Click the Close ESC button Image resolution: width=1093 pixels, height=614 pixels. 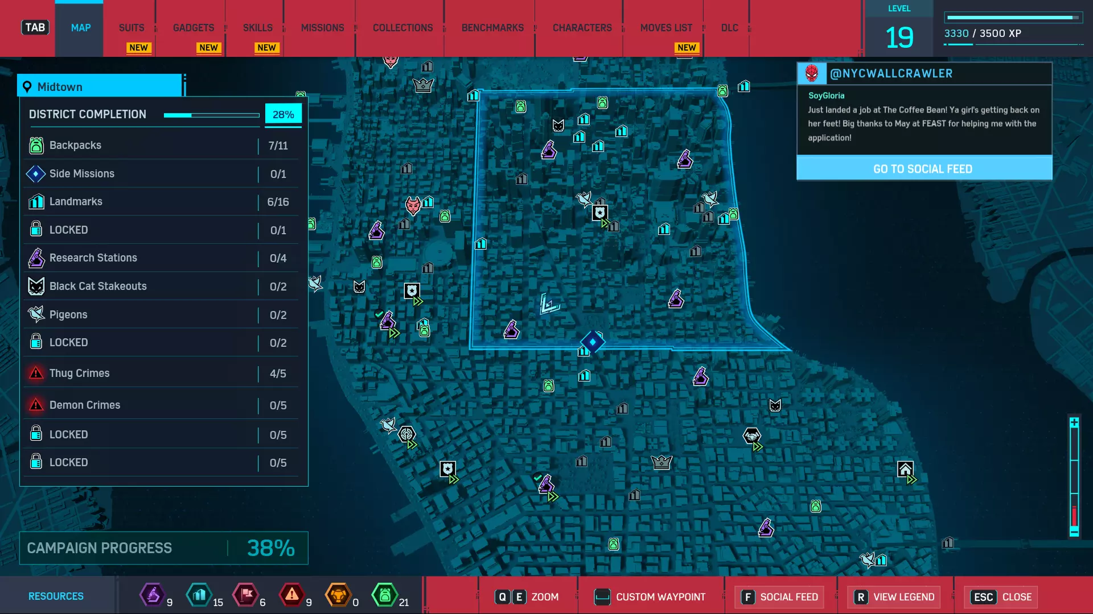click(x=1002, y=597)
